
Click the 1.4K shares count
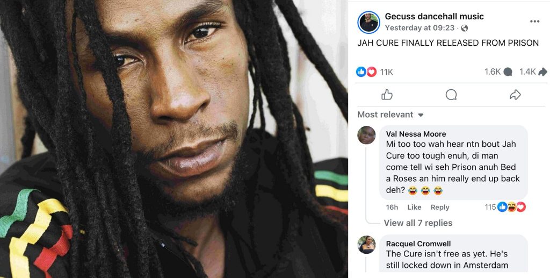click(x=533, y=72)
